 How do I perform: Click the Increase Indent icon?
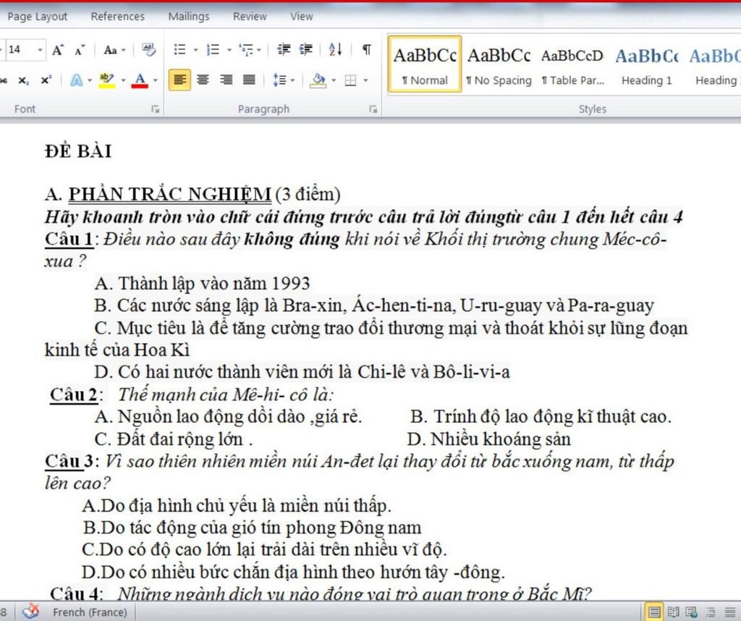coord(306,50)
